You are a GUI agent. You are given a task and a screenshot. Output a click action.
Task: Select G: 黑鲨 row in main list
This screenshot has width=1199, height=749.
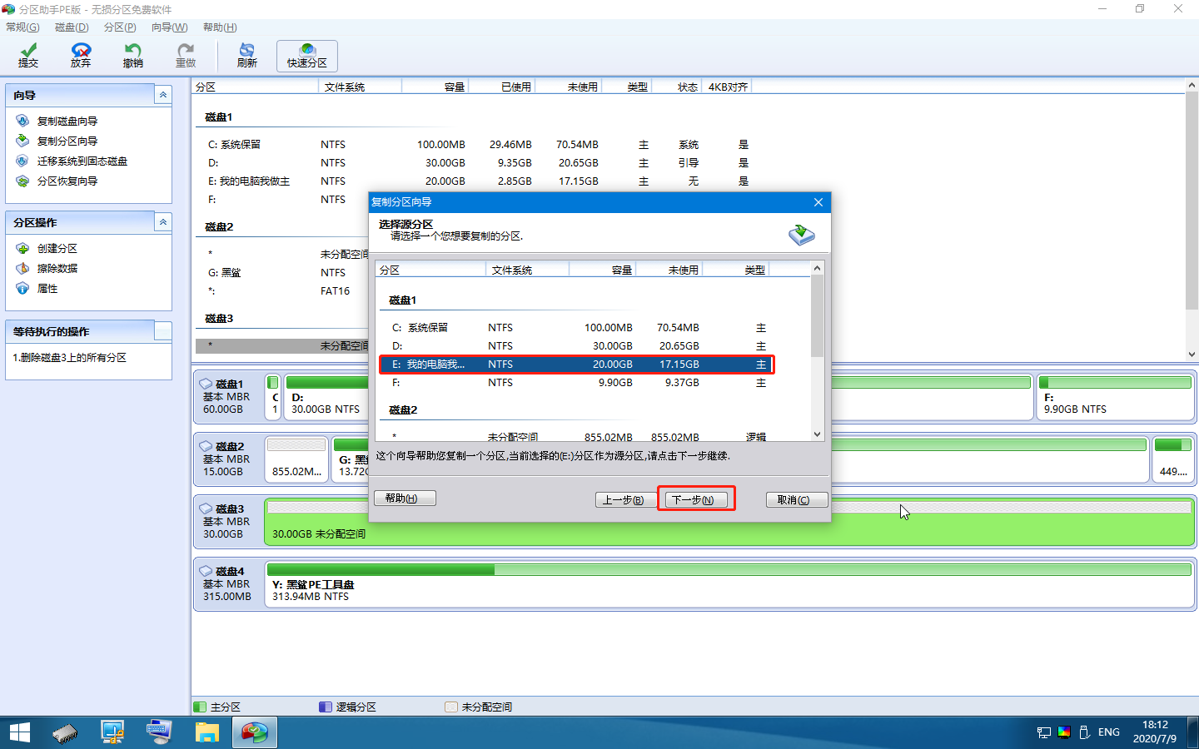coord(283,273)
